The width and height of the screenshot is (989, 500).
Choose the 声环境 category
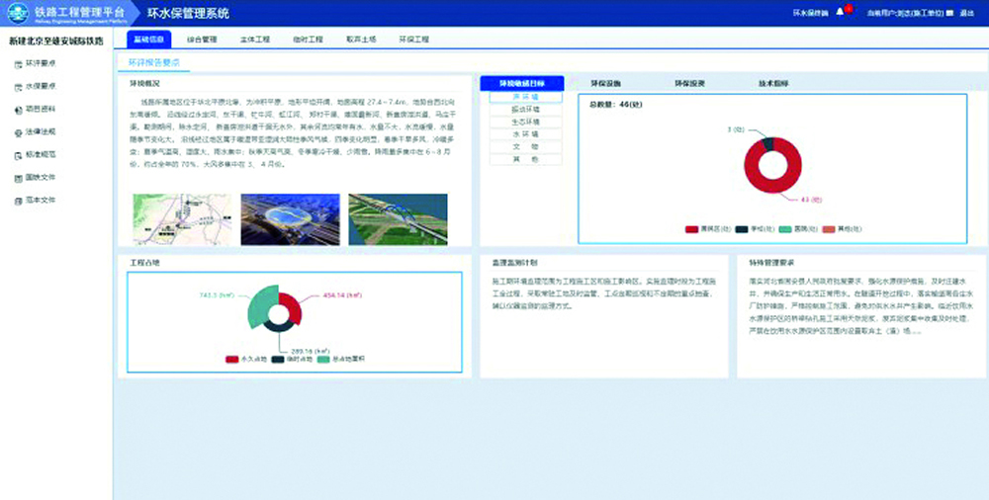pyautogui.click(x=525, y=98)
